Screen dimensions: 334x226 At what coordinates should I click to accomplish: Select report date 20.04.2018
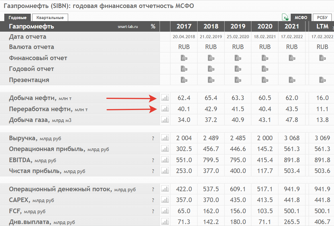tap(184, 37)
